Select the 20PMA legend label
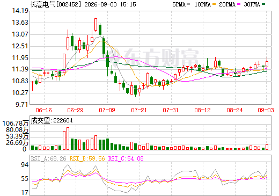Image resolution: width=279 pixels, height=196 pixels. point(227,4)
